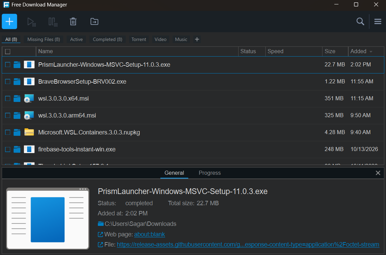Click BraveBrowserSetup exe file type icon
The width and height of the screenshot is (386, 255).
tap(29, 82)
